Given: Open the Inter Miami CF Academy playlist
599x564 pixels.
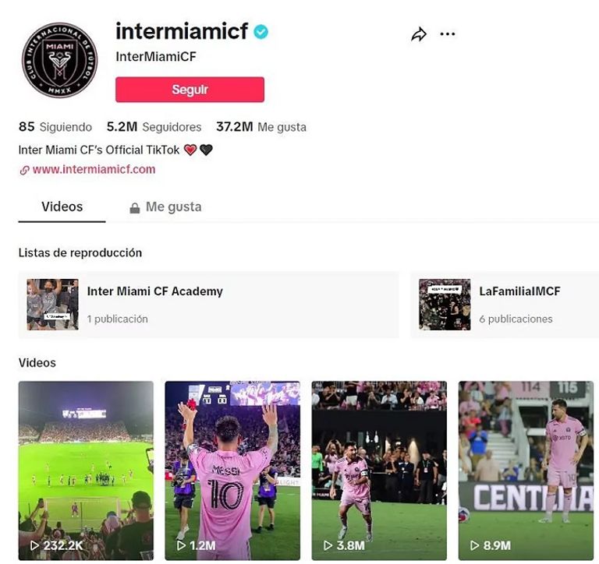Looking at the screenshot, I should click(x=208, y=305).
